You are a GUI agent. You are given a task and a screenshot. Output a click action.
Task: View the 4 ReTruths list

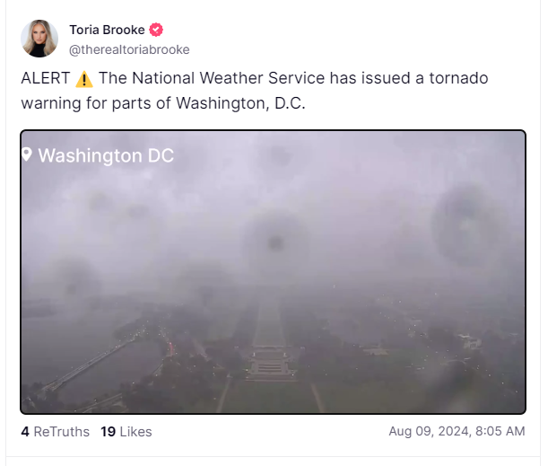pyautogui.click(x=56, y=431)
